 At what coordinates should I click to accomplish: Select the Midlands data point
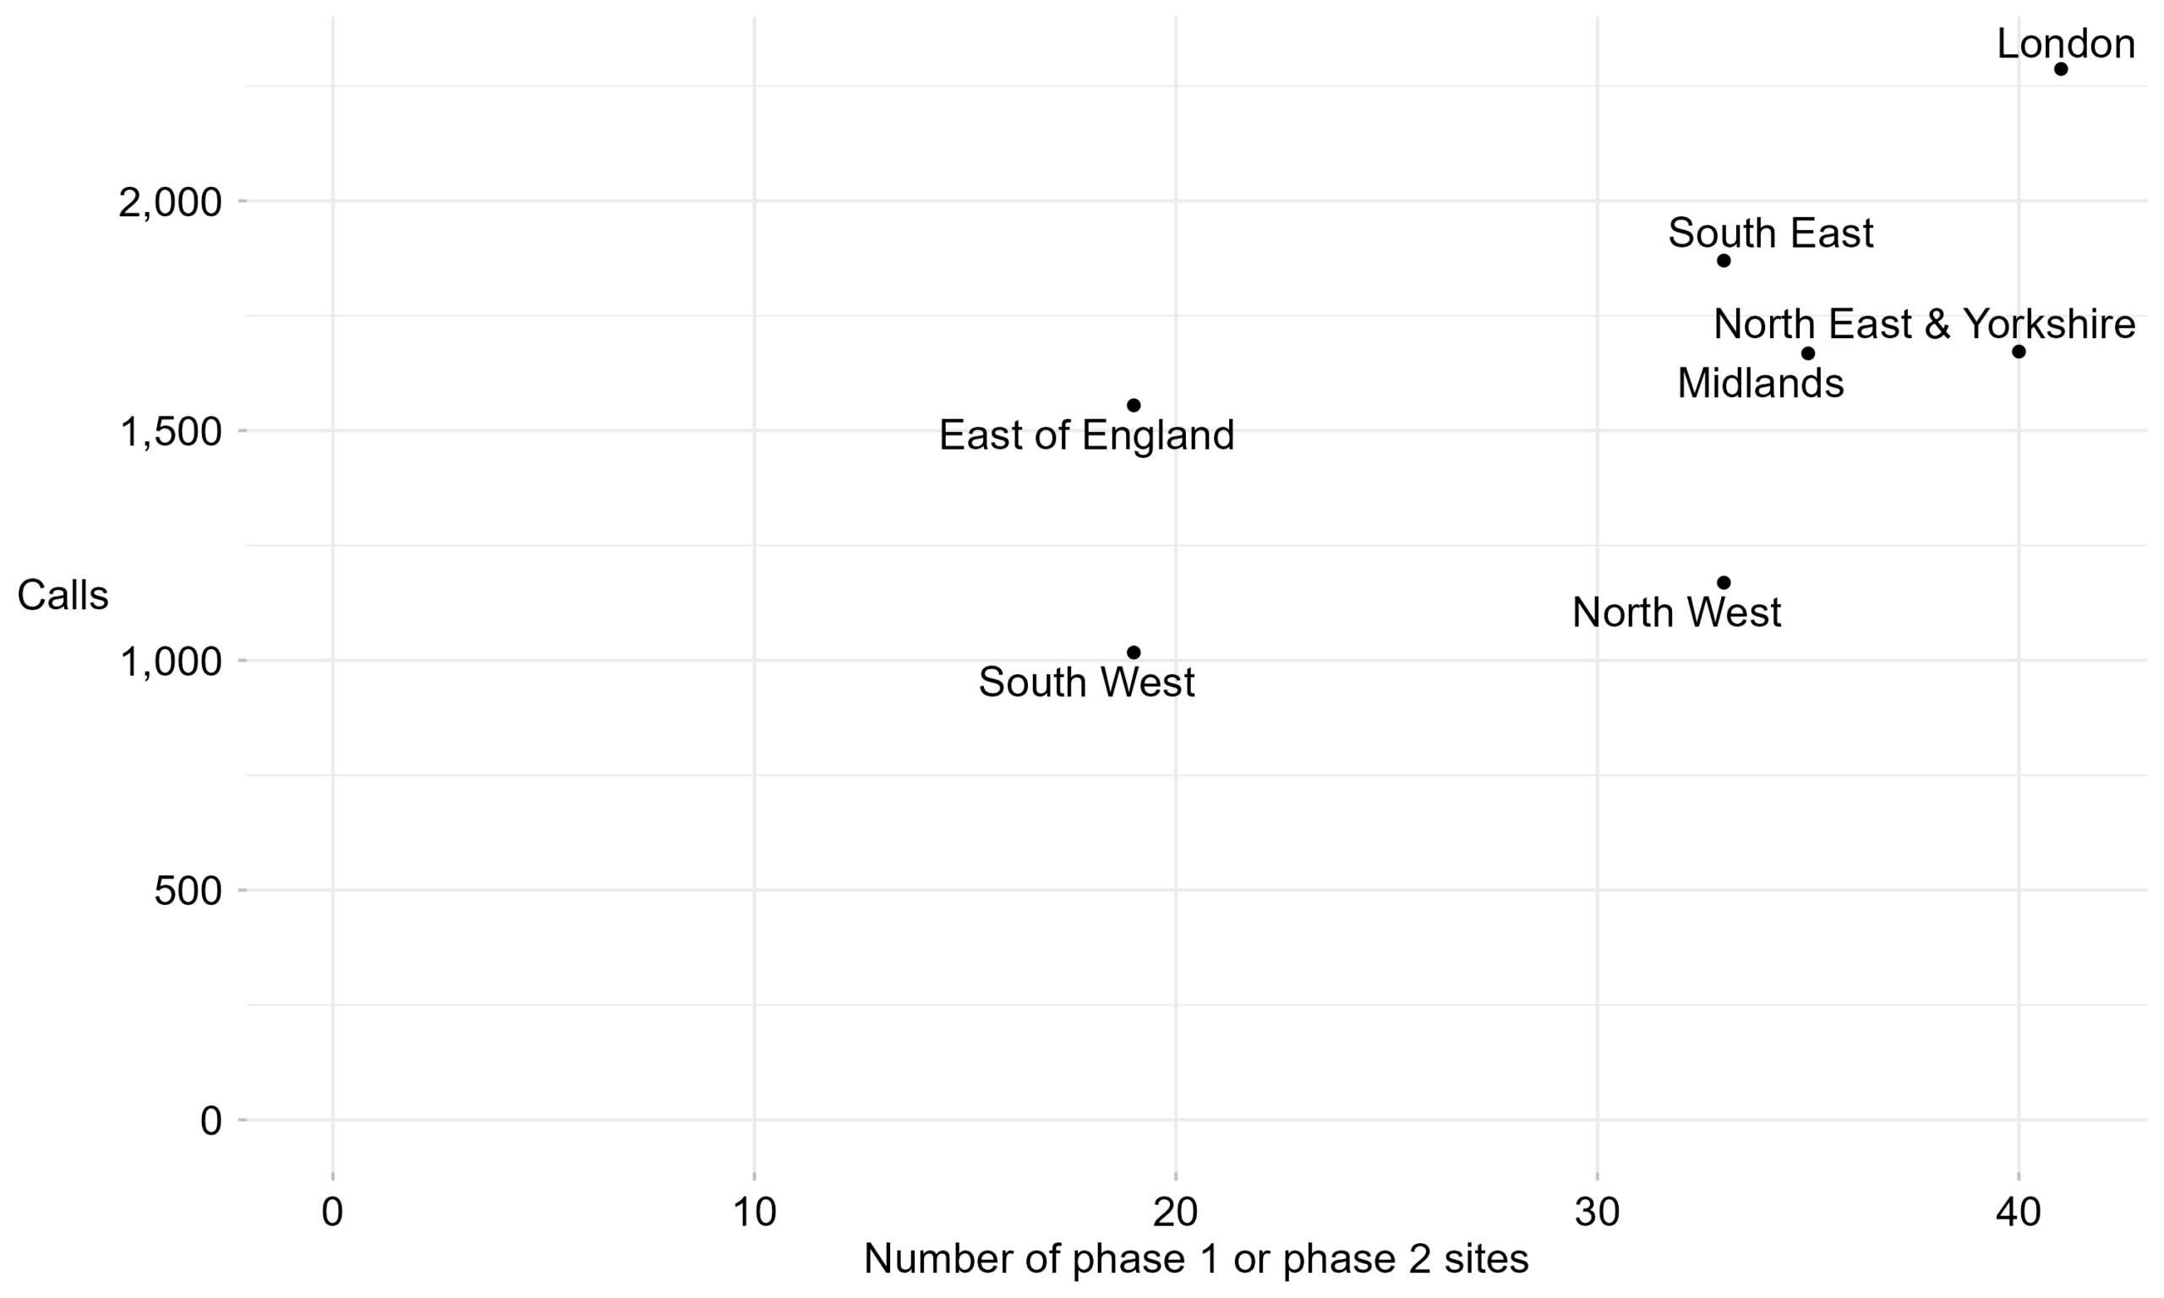click(1808, 353)
